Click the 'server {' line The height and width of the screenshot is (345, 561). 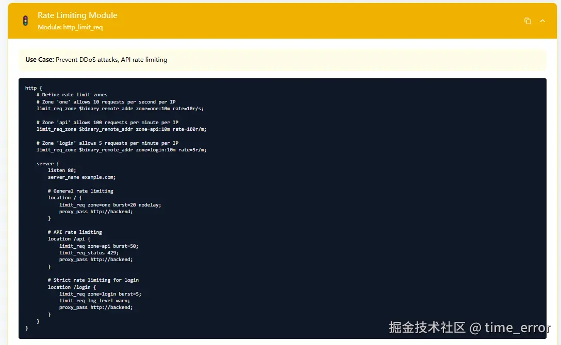coord(48,164)
